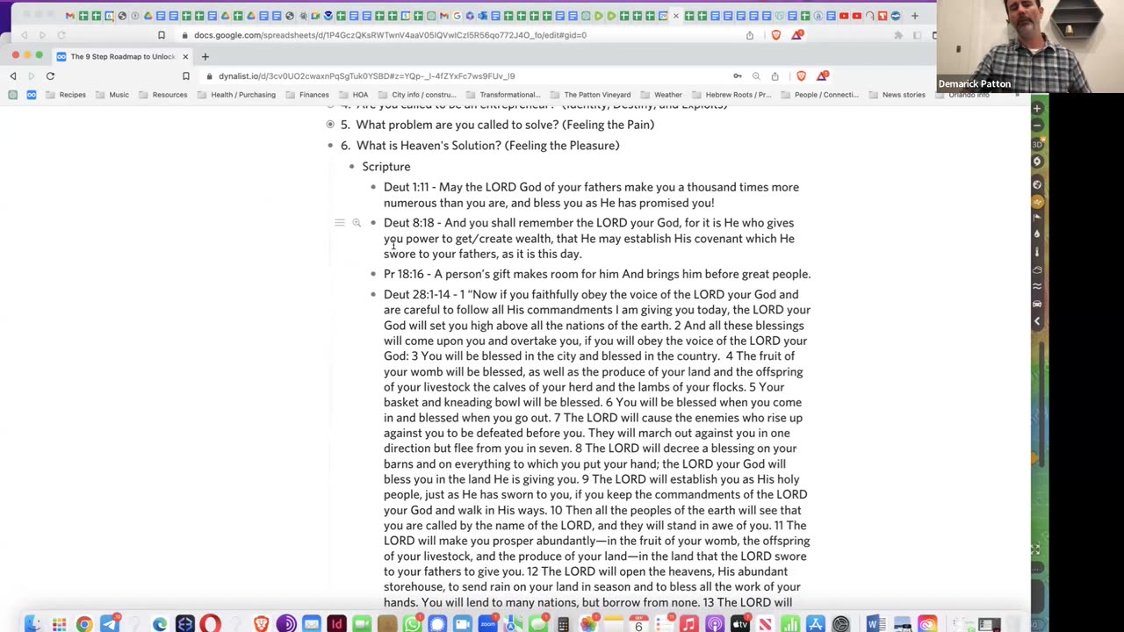Open the News stories bookmarks folder
The height and width of the screenshot is (632, 1124).
pyautogui.click(x=897, y=95)
